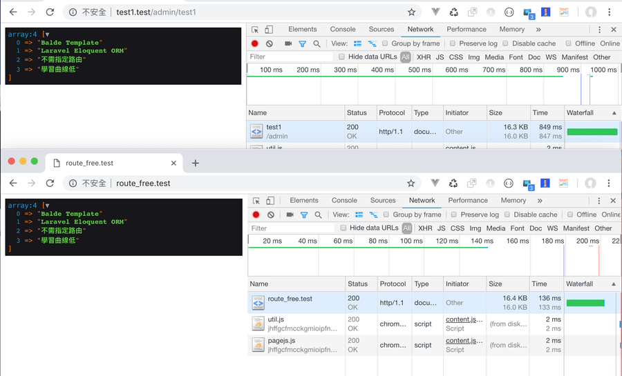
Task: Toggle filter funnel in bottom DevTools
Action: 304,215
